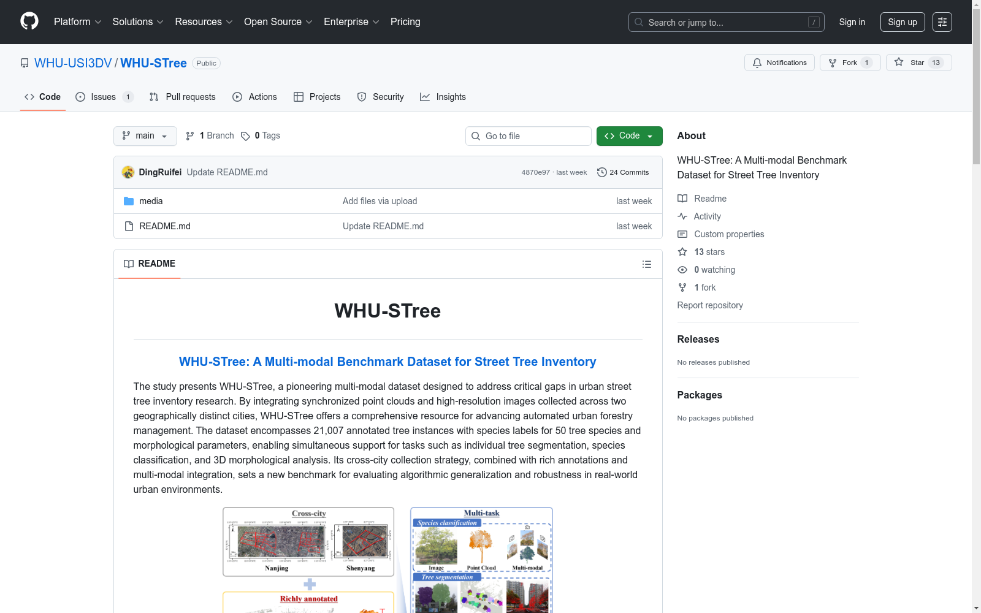Switch to the Actions tab

(255, 97)
